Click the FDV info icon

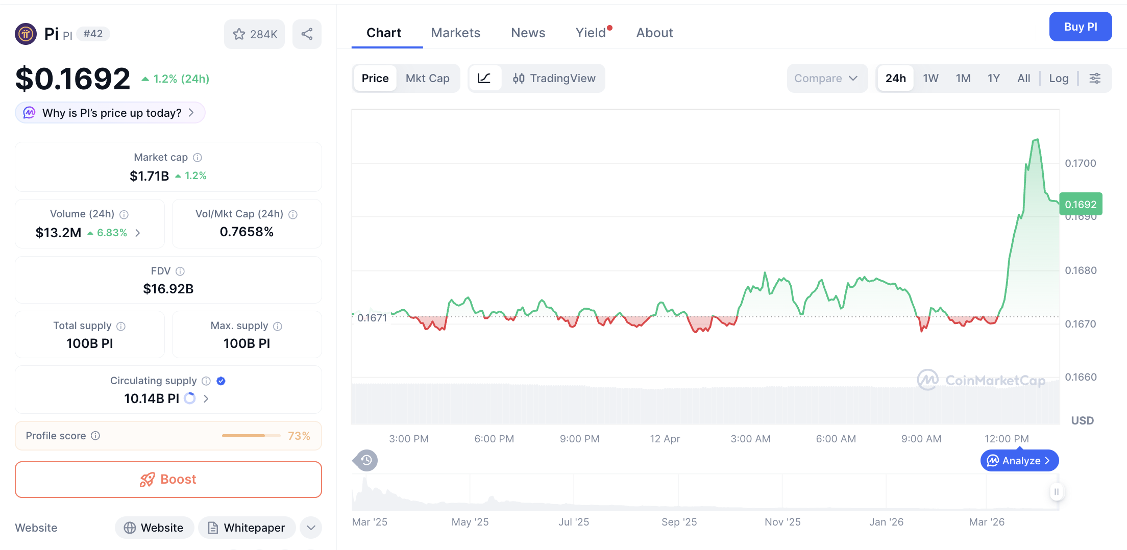pos(180,271)
